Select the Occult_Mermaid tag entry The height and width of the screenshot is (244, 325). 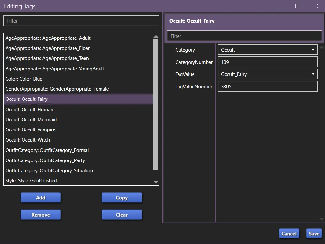(x=31, y=119)
